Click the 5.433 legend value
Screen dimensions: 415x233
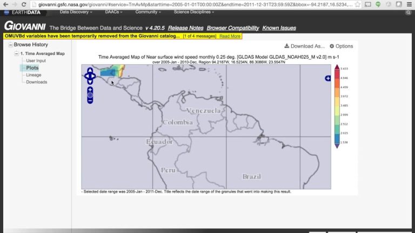[x=344, y=68]
